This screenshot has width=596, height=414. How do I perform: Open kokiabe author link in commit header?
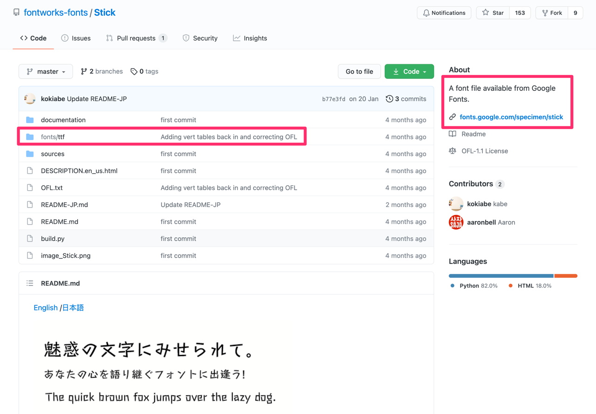coord(53,99)
